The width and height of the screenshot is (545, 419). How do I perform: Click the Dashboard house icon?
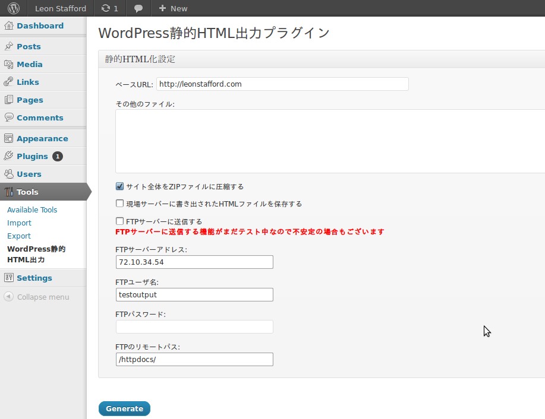(9, 26)
